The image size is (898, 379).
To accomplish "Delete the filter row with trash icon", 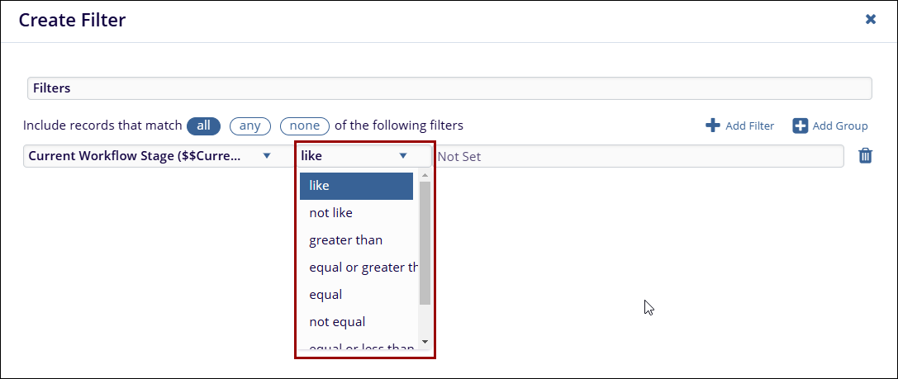I will click(865, 156).
